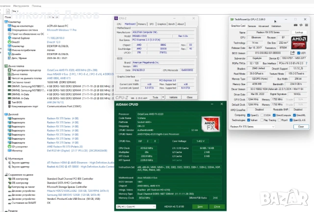Click the Internet Explorer icon in the list

9,38
